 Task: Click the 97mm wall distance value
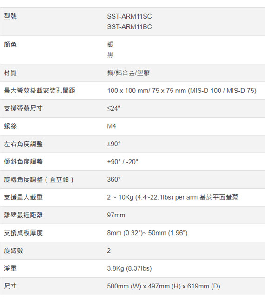click(x=116, y=215)
